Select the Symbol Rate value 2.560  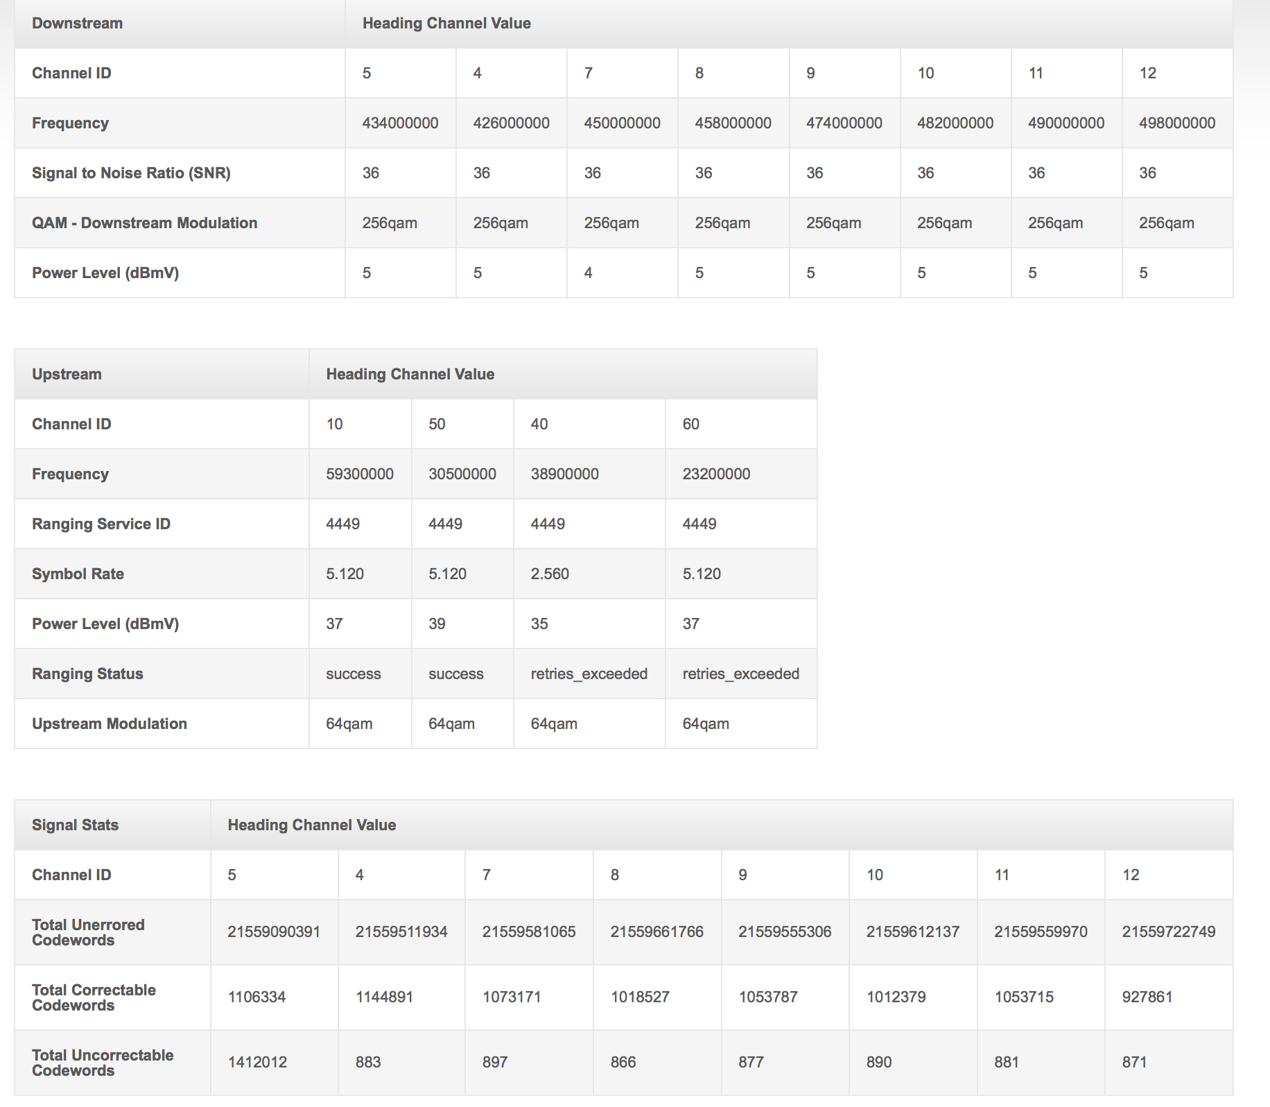coord(550,574)
